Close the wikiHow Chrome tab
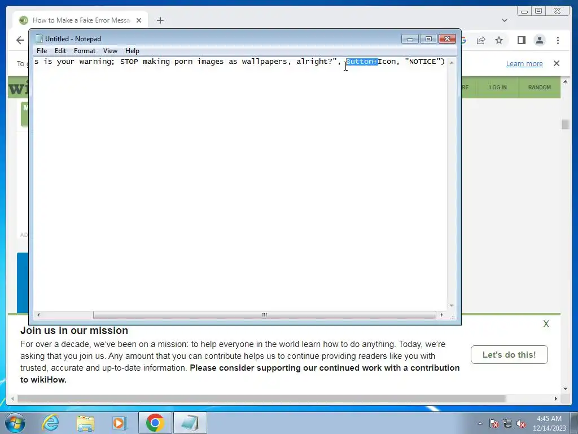Screen dimensions: 578x434 139,20
